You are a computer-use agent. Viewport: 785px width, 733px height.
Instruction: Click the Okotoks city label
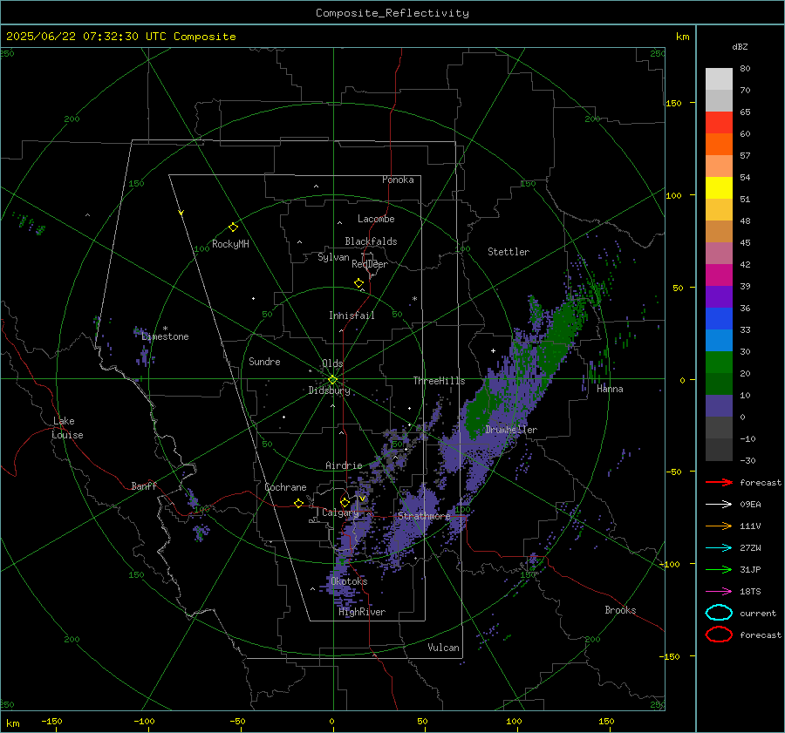click(349, 581)
